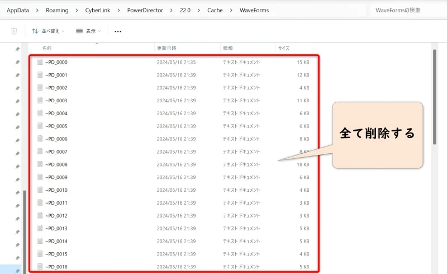Select file name ~PD_0008
The image size is (447, 274).
[x=56, y=165]
